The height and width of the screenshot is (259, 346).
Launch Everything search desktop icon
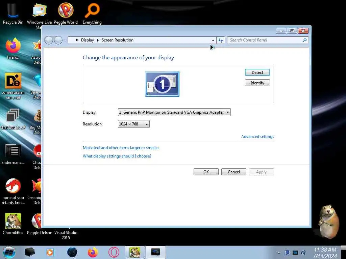(92, 13)
